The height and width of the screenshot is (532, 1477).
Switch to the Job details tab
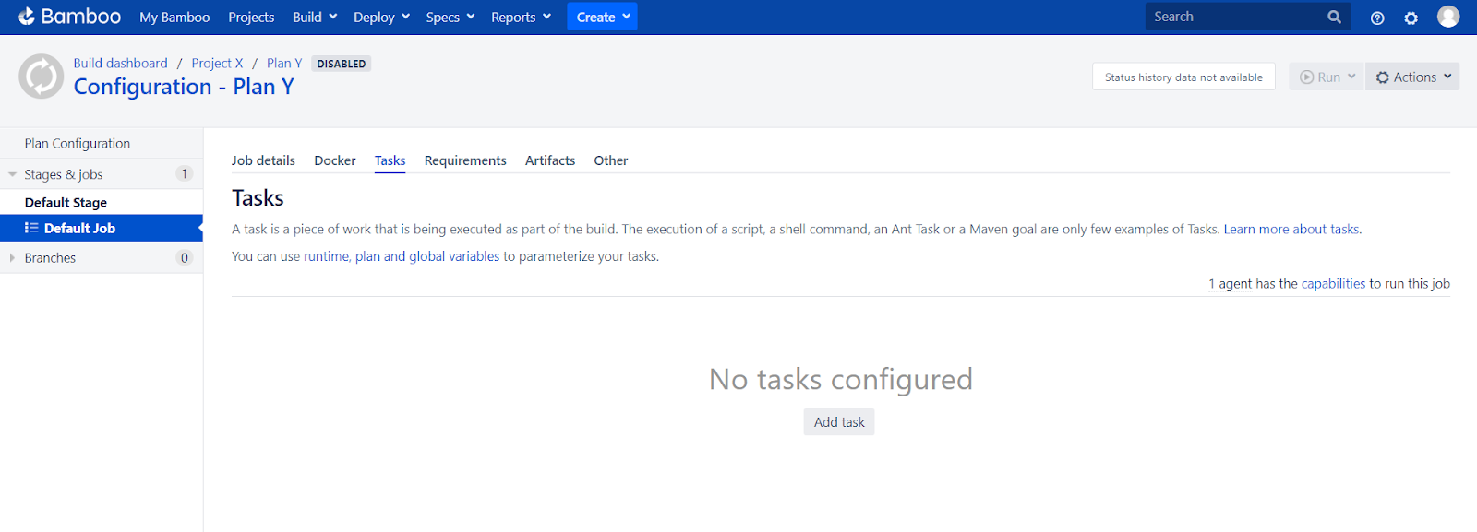[x=263, y=160]
